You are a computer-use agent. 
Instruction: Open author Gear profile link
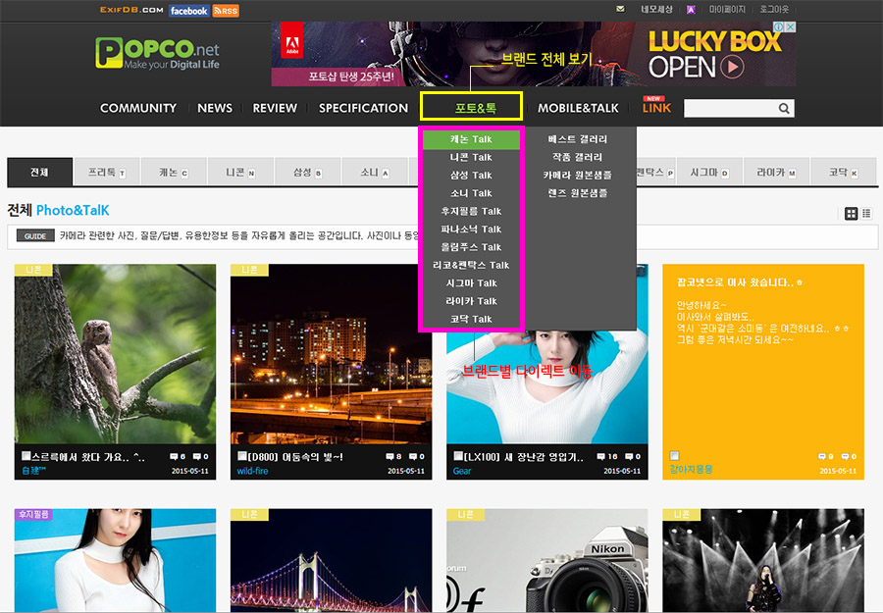point(462,471)
